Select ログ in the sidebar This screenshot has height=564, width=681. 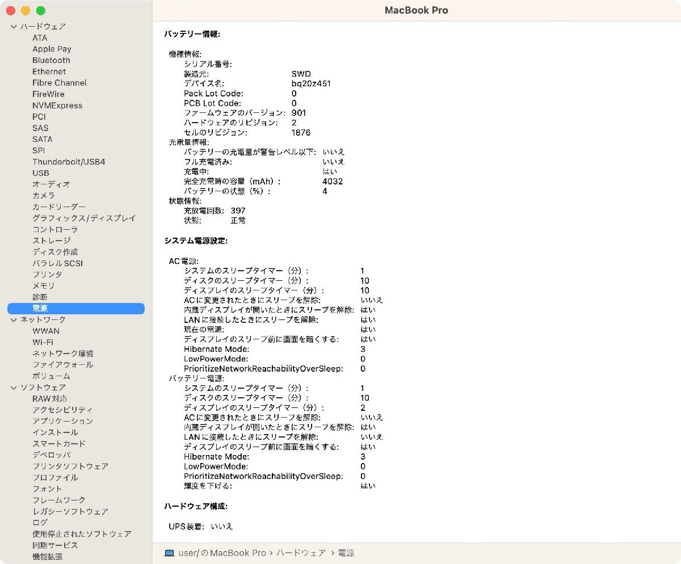pyautogui.click(x=40, y=523)
